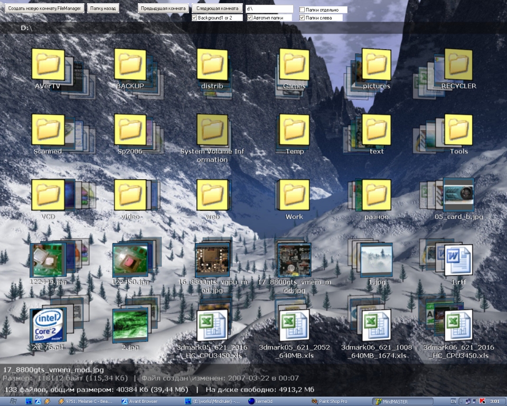Select the 122449.jpg image thumbnail
This screenshot has width=507, height=406.
[x=48, y=260]
